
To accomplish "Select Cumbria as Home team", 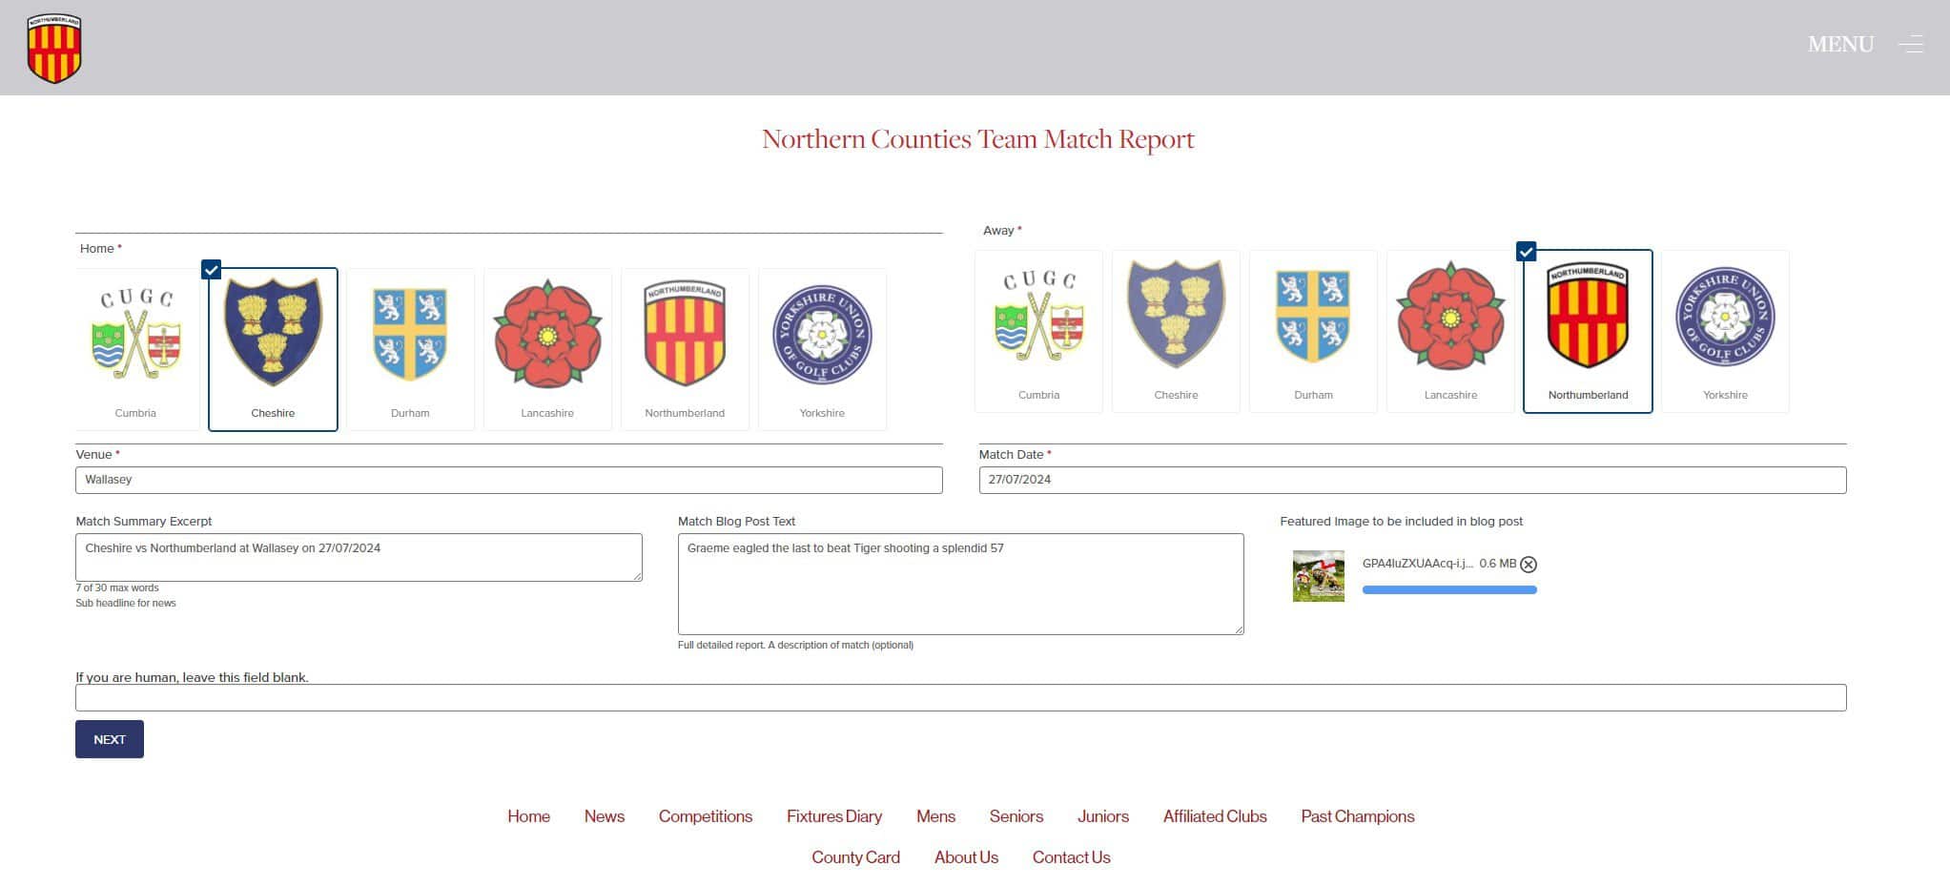I will (135, 349).
